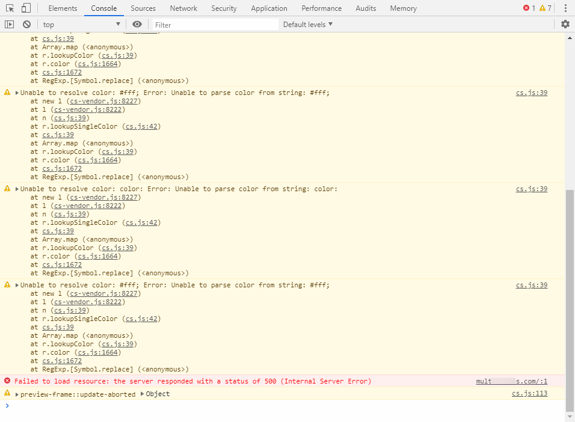Click the red error count badge
Viewport: 575px width, 422px height.
[x=529, y=8]
